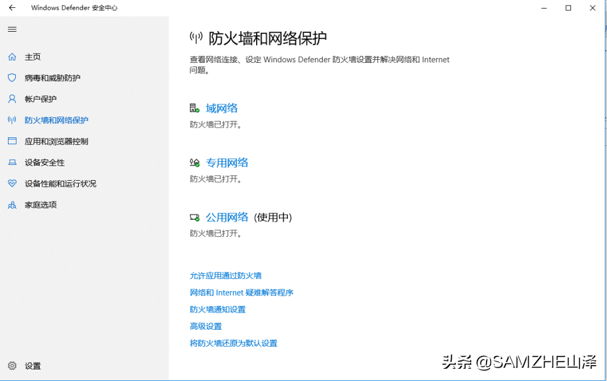Open 应用和浏览器控制 section
The image size is (607, 381).
point(56,141)
